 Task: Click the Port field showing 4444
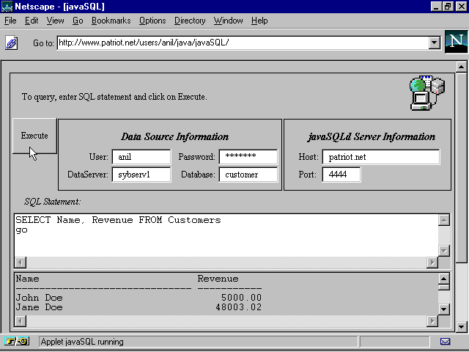[x=341, y=175]
